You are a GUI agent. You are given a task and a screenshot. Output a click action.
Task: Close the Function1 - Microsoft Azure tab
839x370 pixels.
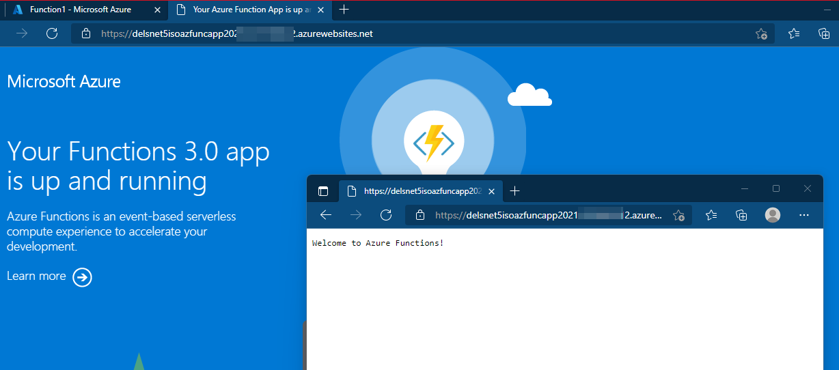(157, 10)
